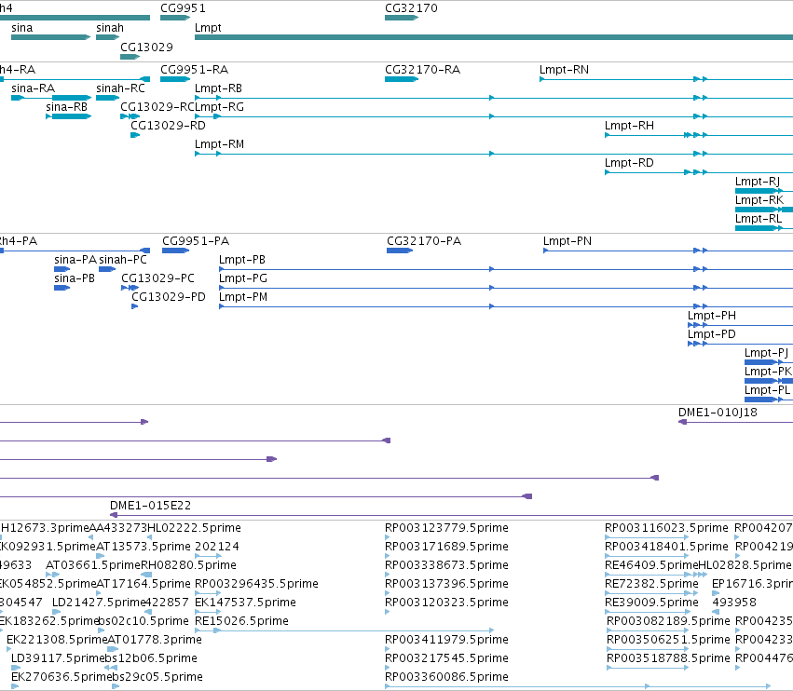Viewport: 793px width, 691px height.
Task: Select EST RP003217545.5prime
Action: (x=446, y=658)
